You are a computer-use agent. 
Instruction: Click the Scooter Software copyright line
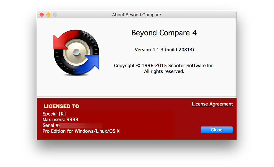point(164,66)
